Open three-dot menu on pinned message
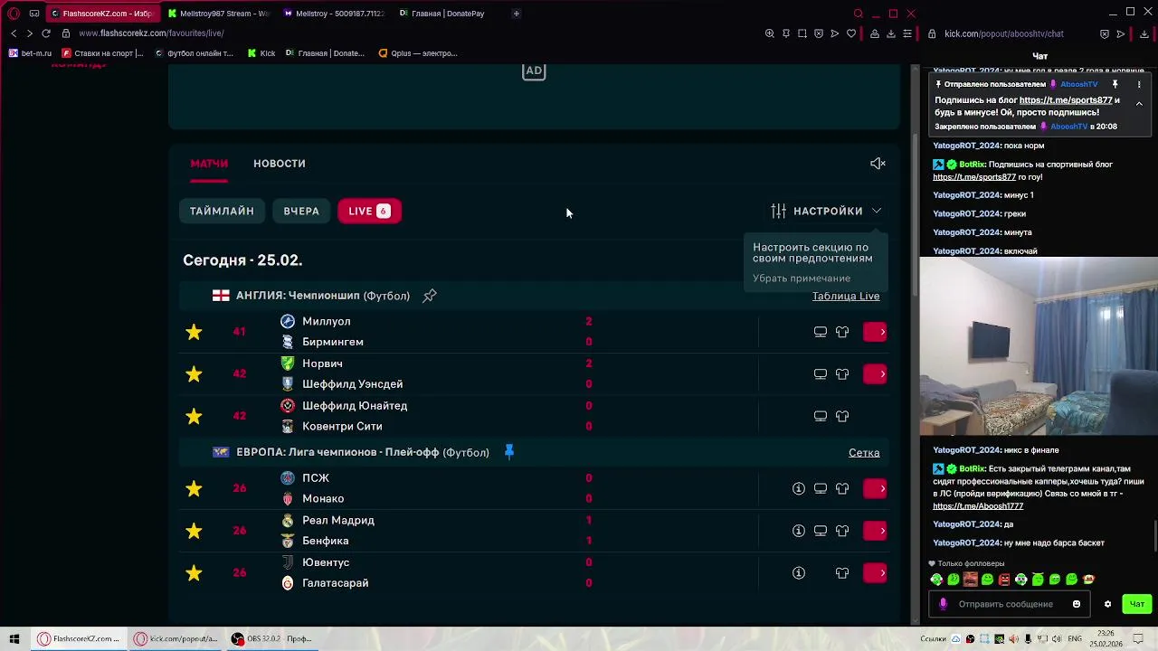Viewport: 1158px width, 651px height. pos(1139,84)
